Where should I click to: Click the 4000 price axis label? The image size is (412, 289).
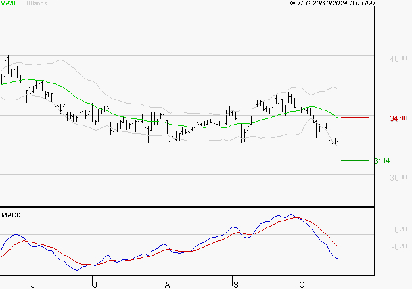(398, 58)
